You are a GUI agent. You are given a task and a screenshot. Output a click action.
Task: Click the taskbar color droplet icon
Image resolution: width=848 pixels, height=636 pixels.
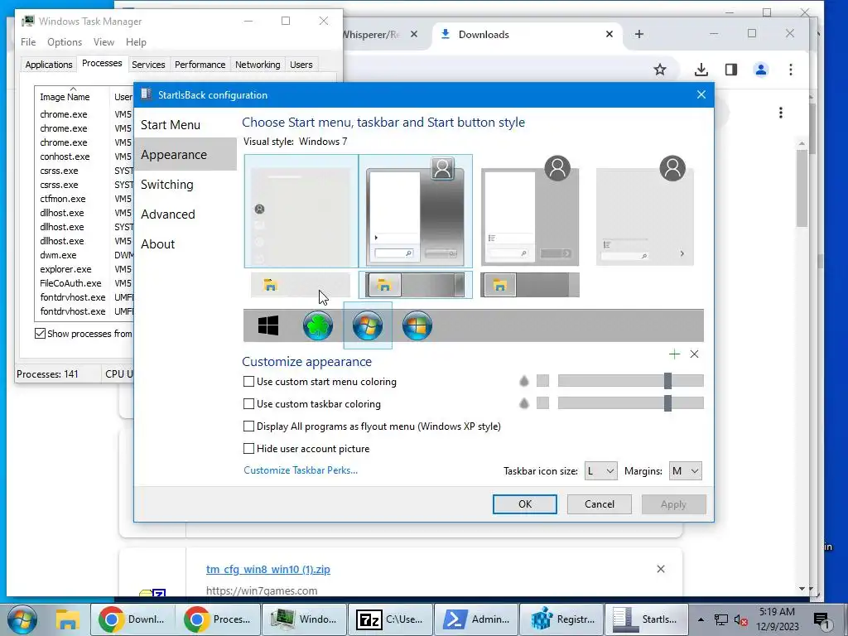click(x=523, y=403)
